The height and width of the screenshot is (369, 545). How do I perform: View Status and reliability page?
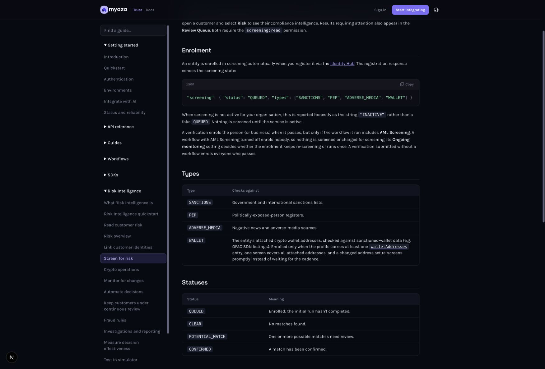124,113
